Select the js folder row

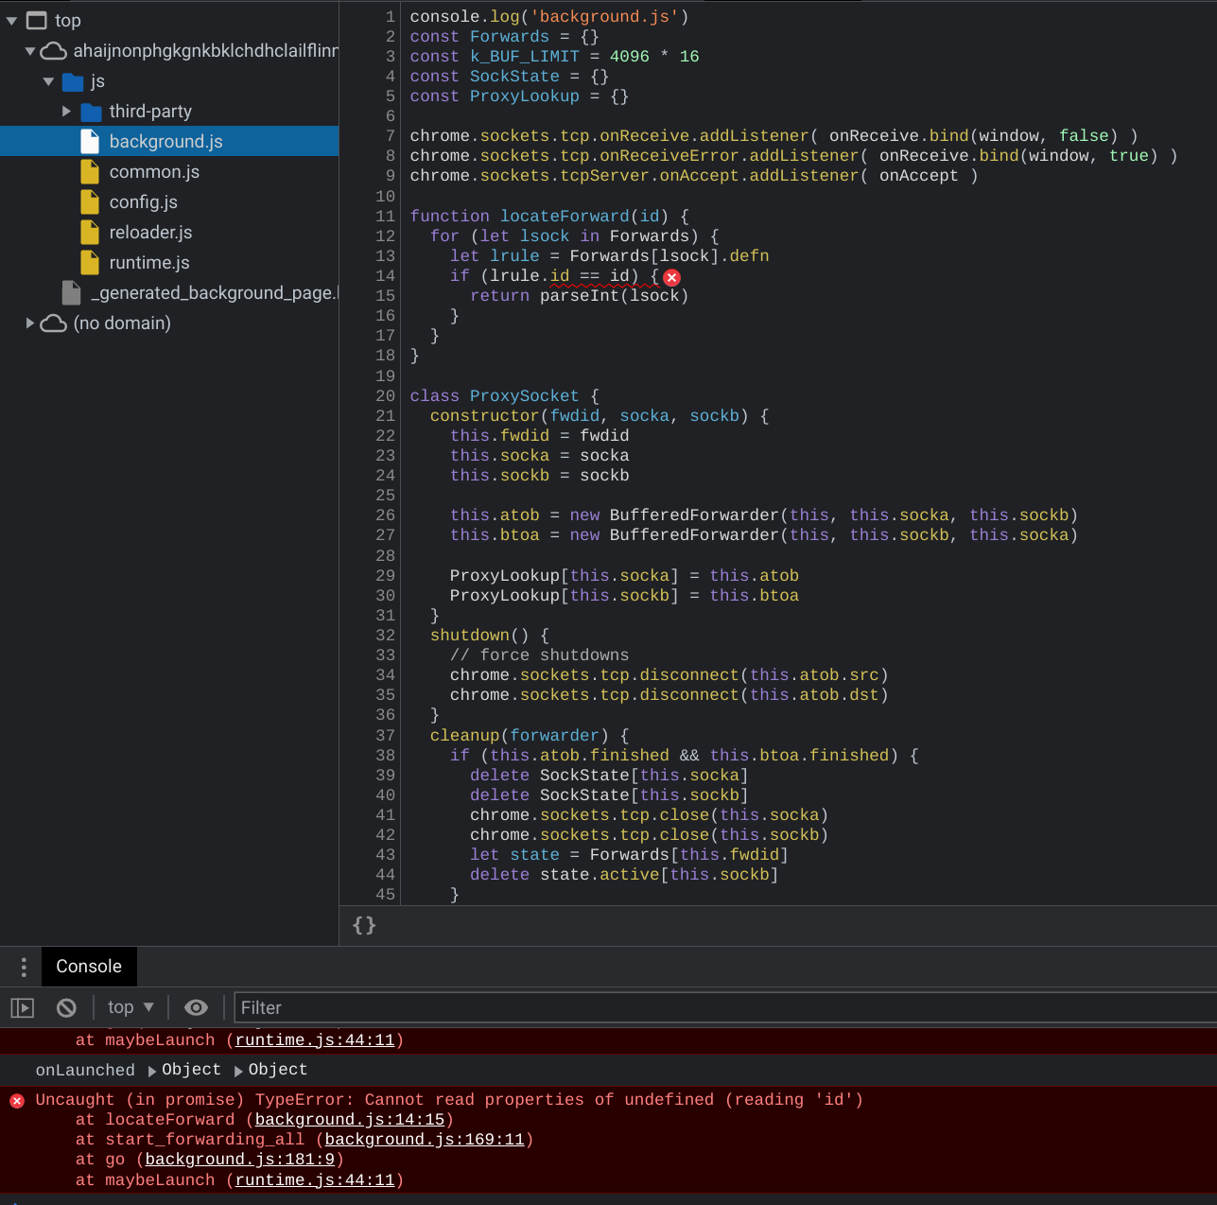169,81
